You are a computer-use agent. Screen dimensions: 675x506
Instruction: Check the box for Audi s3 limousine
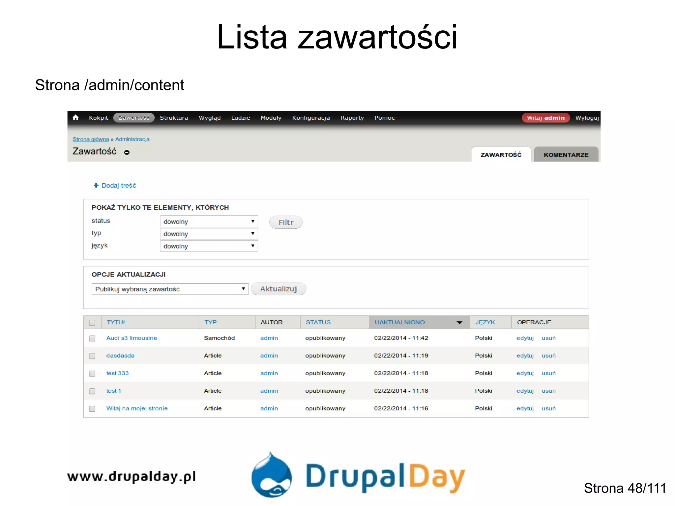[92, 338]
